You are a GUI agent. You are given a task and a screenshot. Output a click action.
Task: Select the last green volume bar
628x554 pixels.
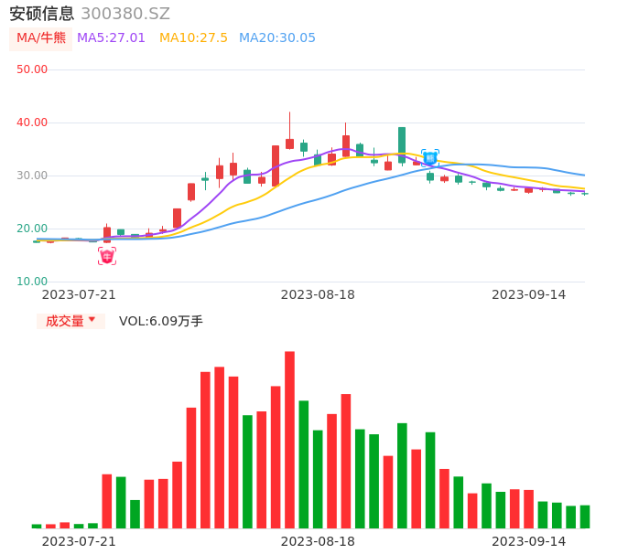click(x=585, y=517)
